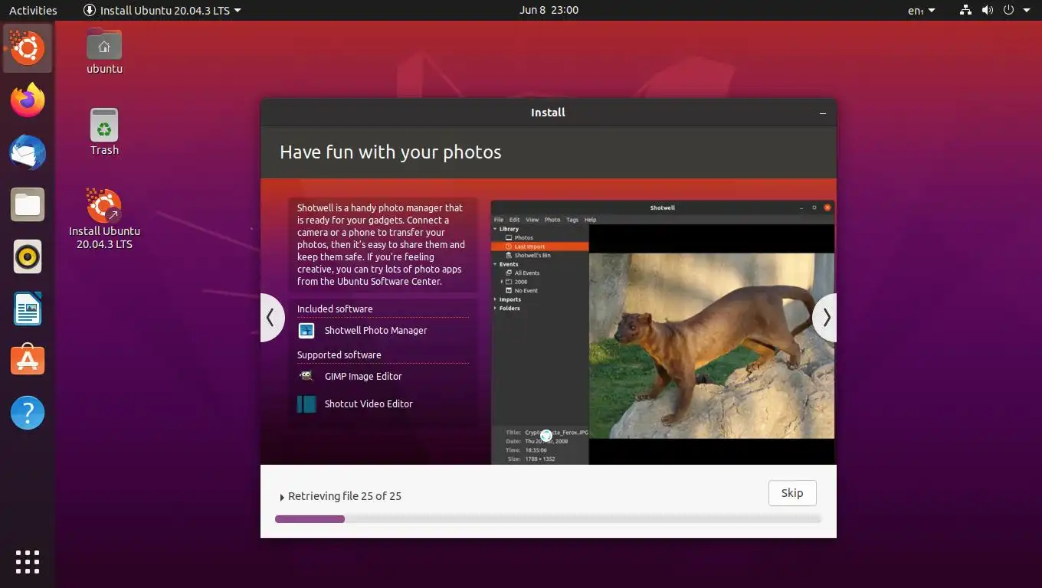The height and width of the screenshot is (588, 1042).
Task: Open the Files manager dock icon
Action: click(x=28, y=204)
